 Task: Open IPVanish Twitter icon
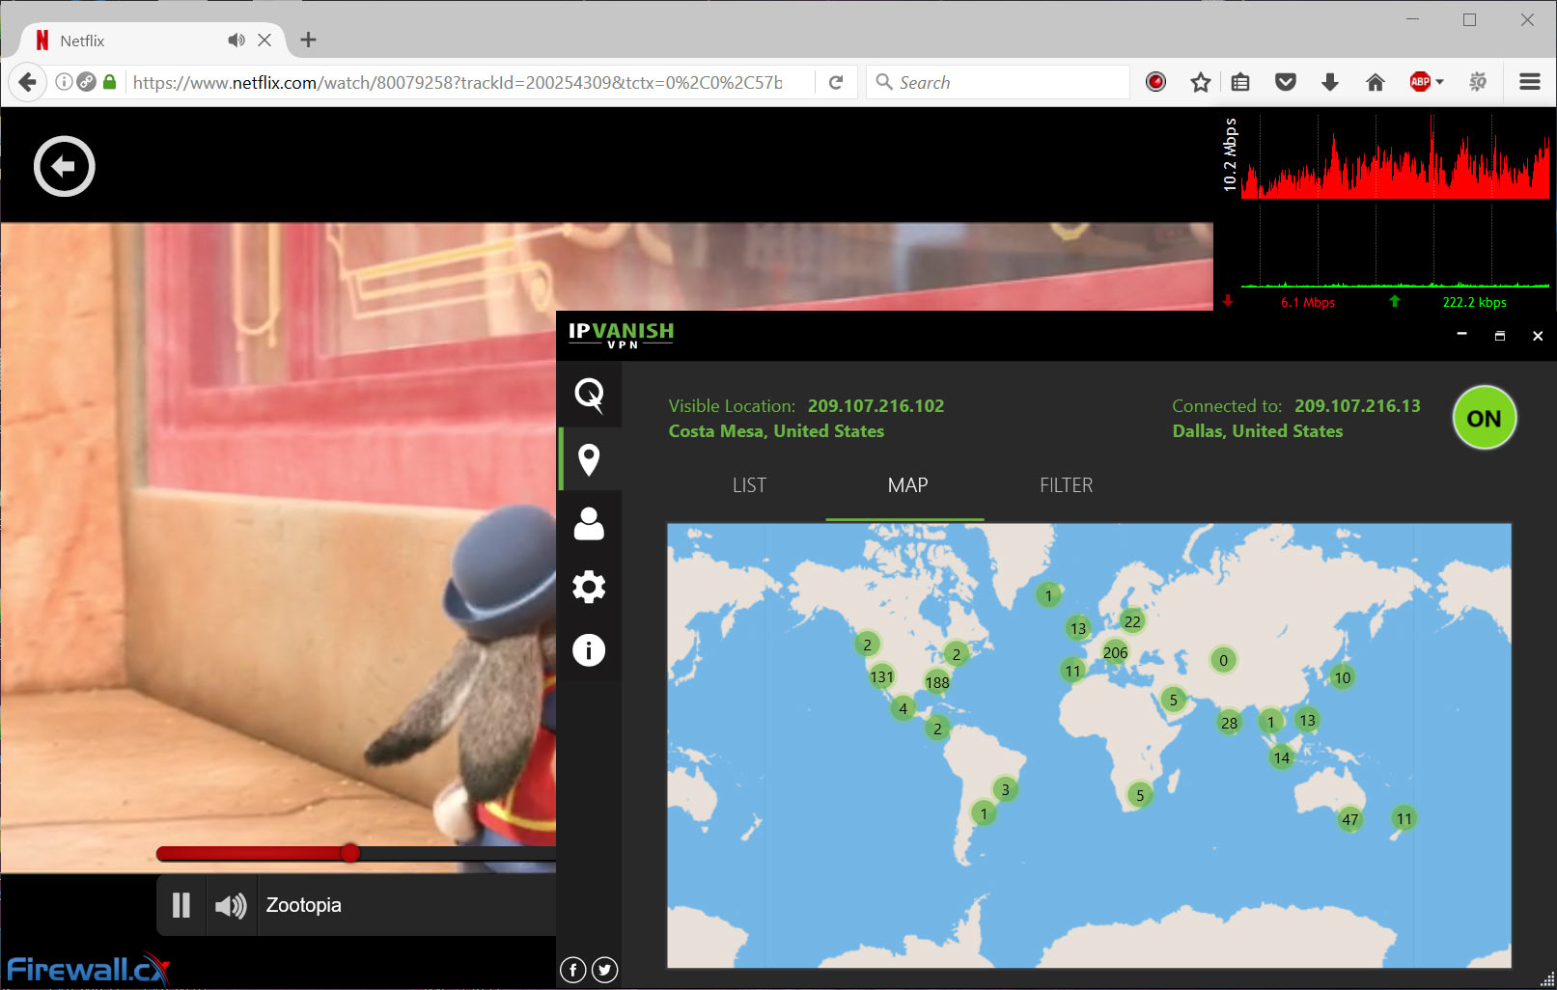click(605, 970)
